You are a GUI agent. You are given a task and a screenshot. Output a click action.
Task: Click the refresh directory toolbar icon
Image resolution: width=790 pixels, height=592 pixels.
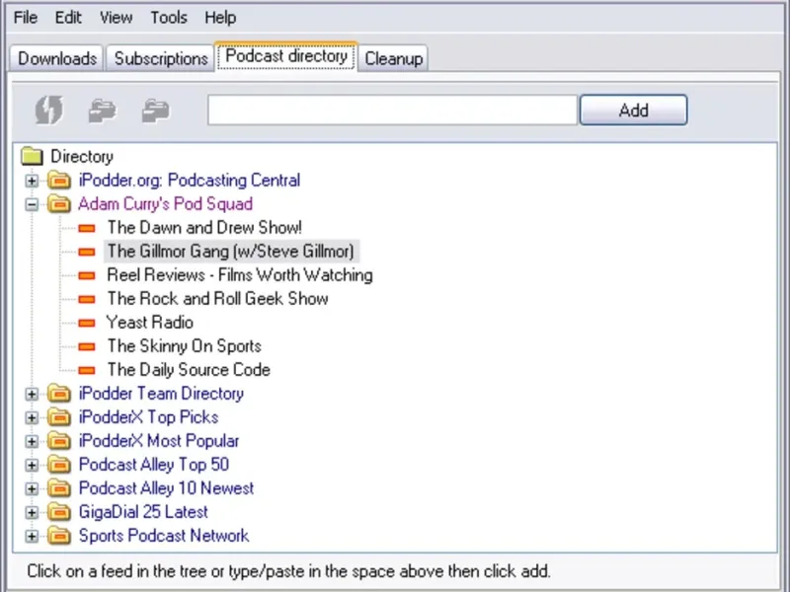point(49,110)
